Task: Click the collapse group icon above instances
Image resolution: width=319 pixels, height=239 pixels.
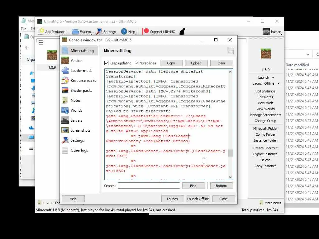Action: [41, 43]
